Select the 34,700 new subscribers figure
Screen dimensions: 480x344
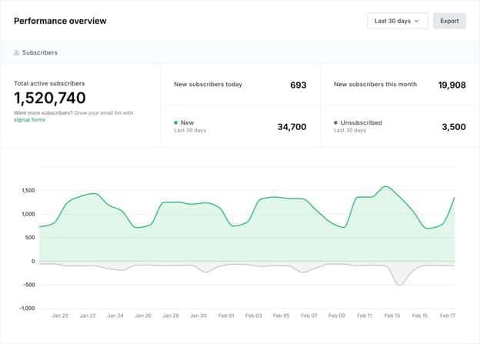click(292, 127)
